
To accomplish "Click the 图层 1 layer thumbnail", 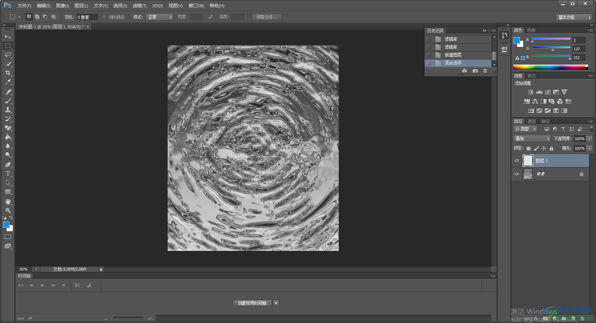I will pyautogui.click(x=528, y=160).
